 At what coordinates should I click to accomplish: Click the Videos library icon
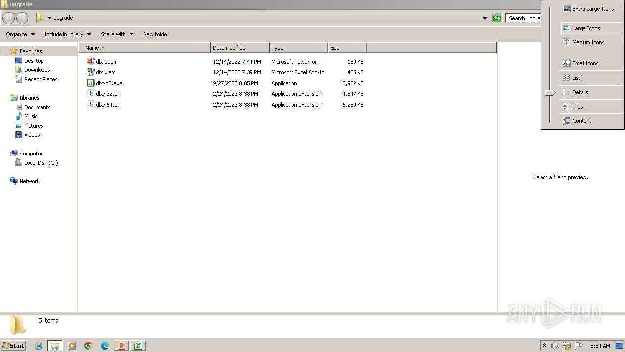click(19, 135)
